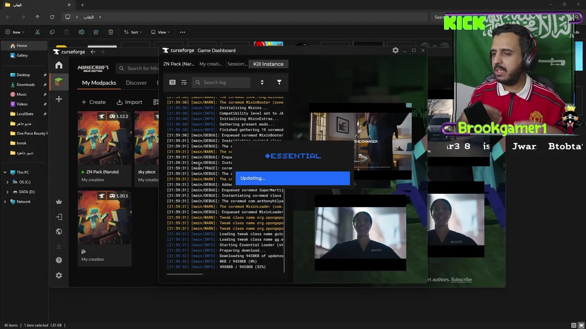Screen dimensions: 586x329
Task: Open CurseForge home from the sidebar
Action: pyautogui.click(x=59, y=65)
